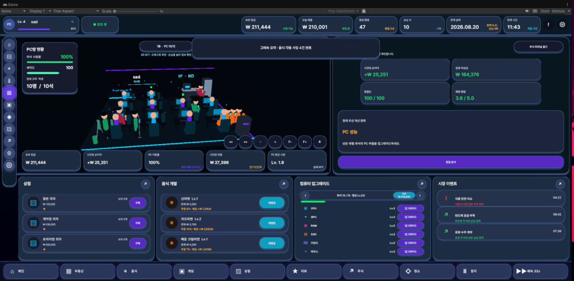574x281 pixels.
Task: Select the 상점 tab in bottom bar
Action: click(x=257, y=271)
